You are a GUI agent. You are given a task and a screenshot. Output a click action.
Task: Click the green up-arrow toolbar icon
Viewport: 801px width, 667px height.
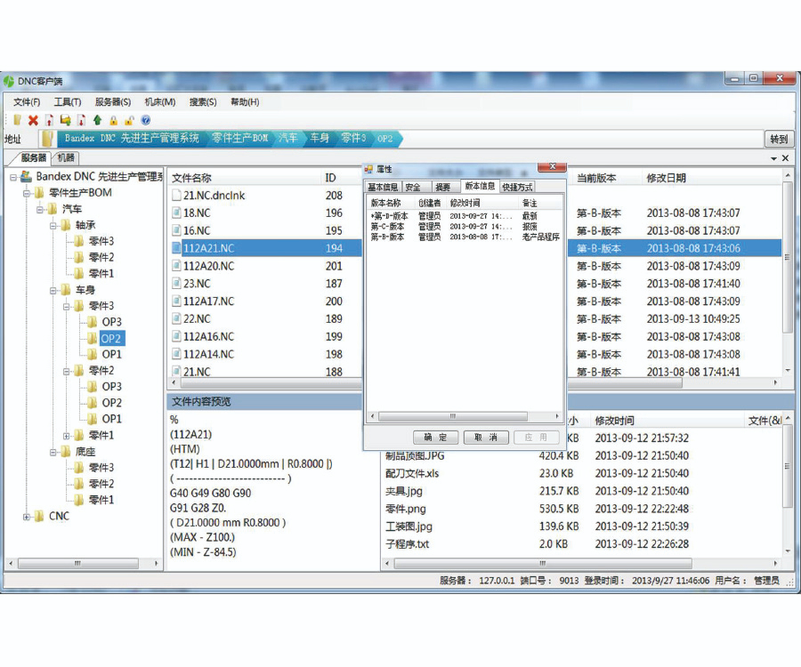pyautogui.click(x=97, y=120)
